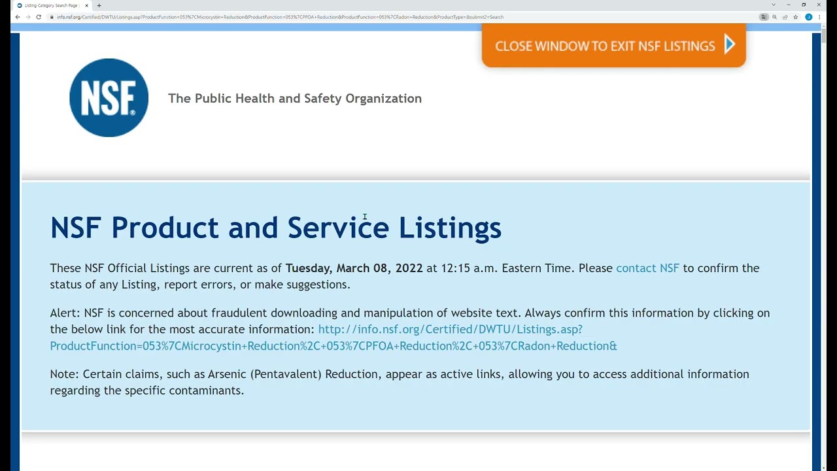
Task: Click the vertical page scrollbar
Action: pyautogui.click(x=825, y=249)
